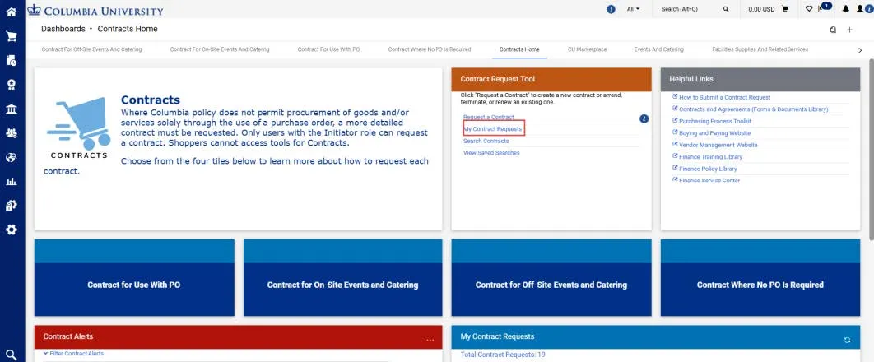The width and height of the screenshot is (874, 362).
Task: Open the Contracts ribbon-badge sidebar icon
Action: click(12, 85)
